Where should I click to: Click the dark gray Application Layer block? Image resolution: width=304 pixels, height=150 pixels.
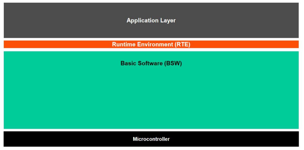click(x=69, y=21)
